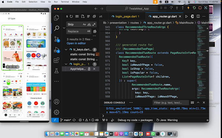The width and height of the screenshot is (222, 138).
Task: Open the Explorer view in activity bar
Action: tap(56, 18)
